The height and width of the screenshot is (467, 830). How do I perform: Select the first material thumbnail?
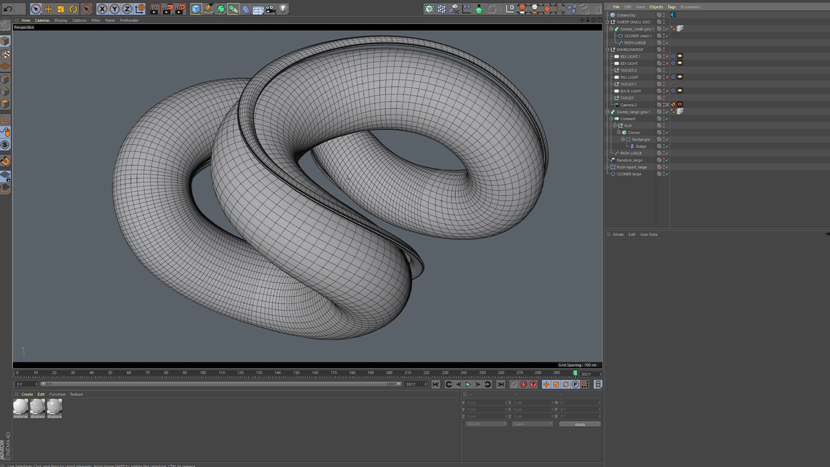tap(20, 407)
